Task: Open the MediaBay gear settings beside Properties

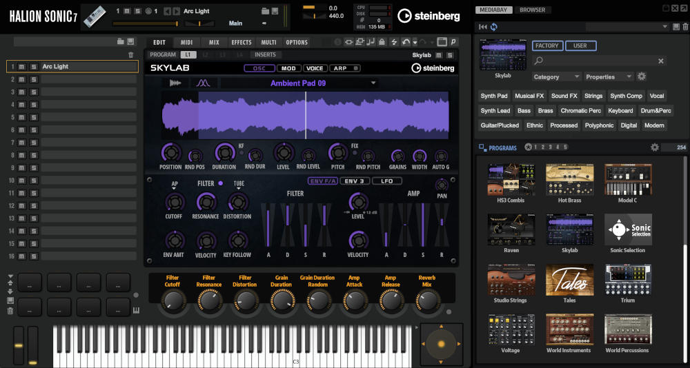Action: coord(642,76)
